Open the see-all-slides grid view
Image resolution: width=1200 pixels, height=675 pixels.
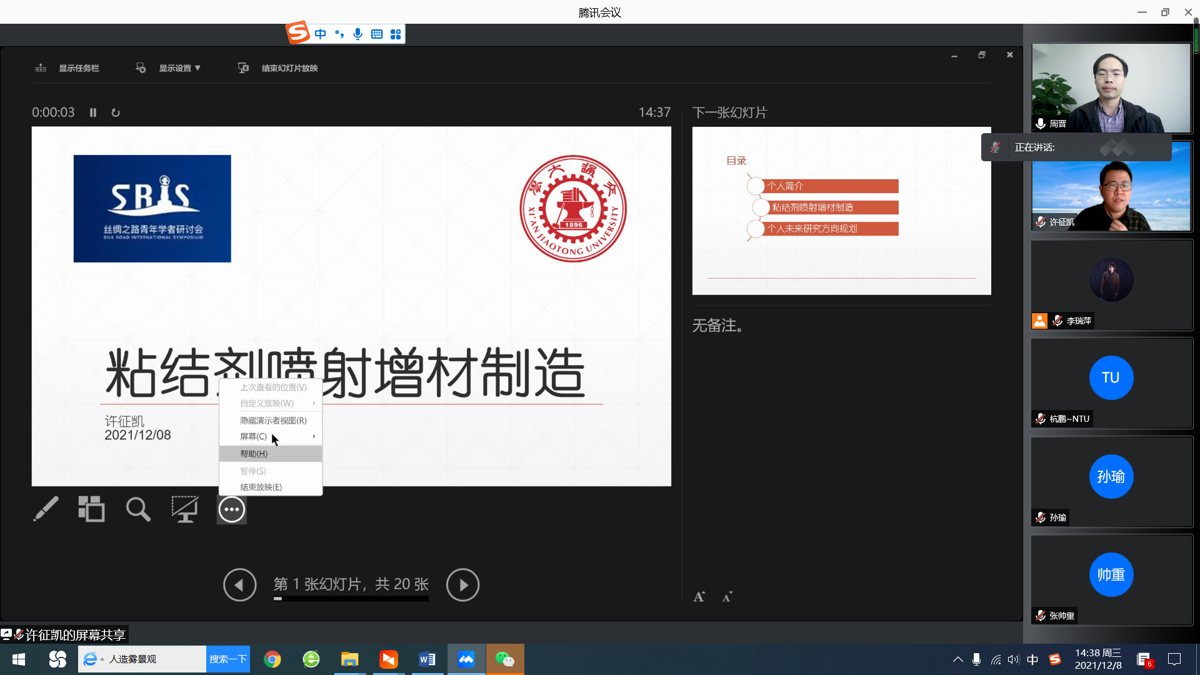point(91,509)
